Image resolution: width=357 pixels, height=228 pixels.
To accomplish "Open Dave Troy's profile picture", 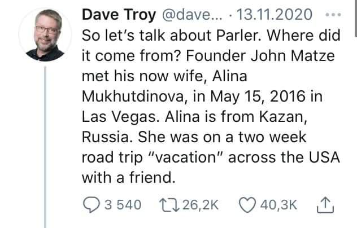I will pyautogui.click(x=41, y=35).
